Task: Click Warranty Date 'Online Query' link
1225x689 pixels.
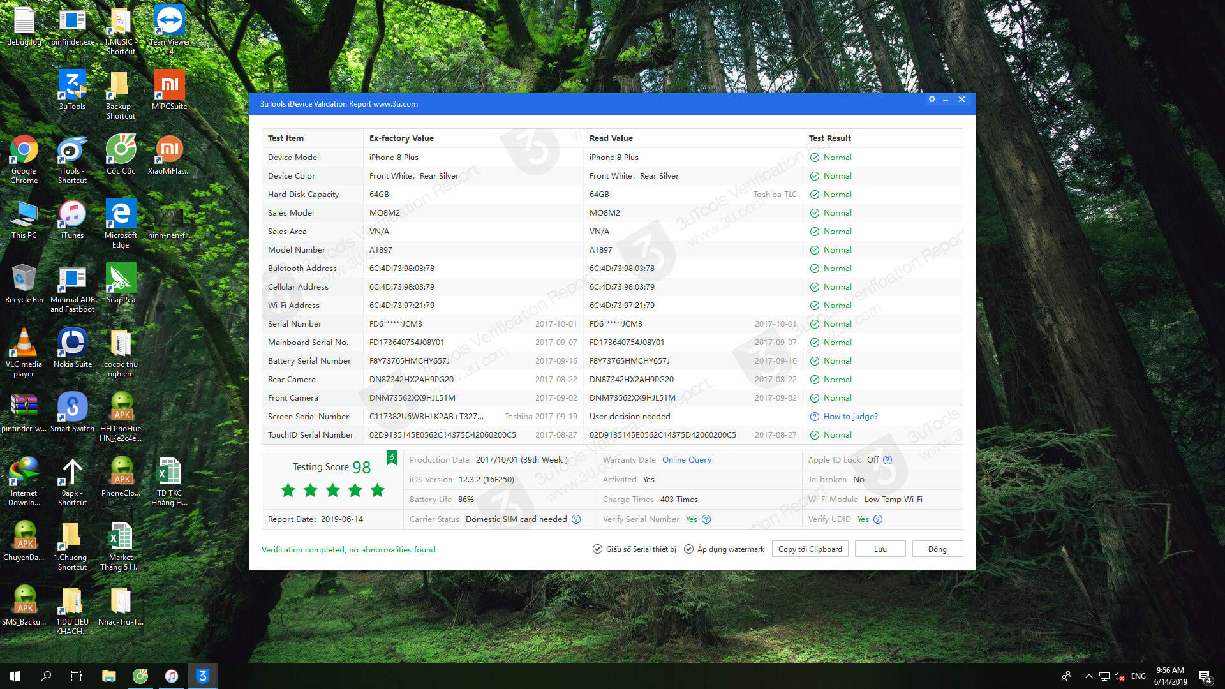Action: point(687,460)
